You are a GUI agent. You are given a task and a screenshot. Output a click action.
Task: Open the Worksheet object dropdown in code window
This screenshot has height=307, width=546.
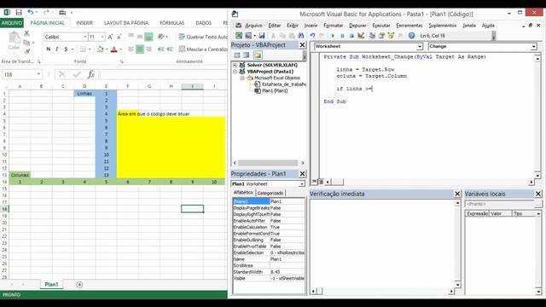(x=420, y=46)
